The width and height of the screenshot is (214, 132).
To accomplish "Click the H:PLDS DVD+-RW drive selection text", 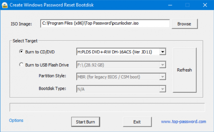I will tap(114, 52).
